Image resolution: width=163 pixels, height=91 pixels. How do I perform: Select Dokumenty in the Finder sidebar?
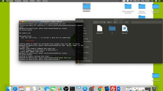[x=84, y=39]
